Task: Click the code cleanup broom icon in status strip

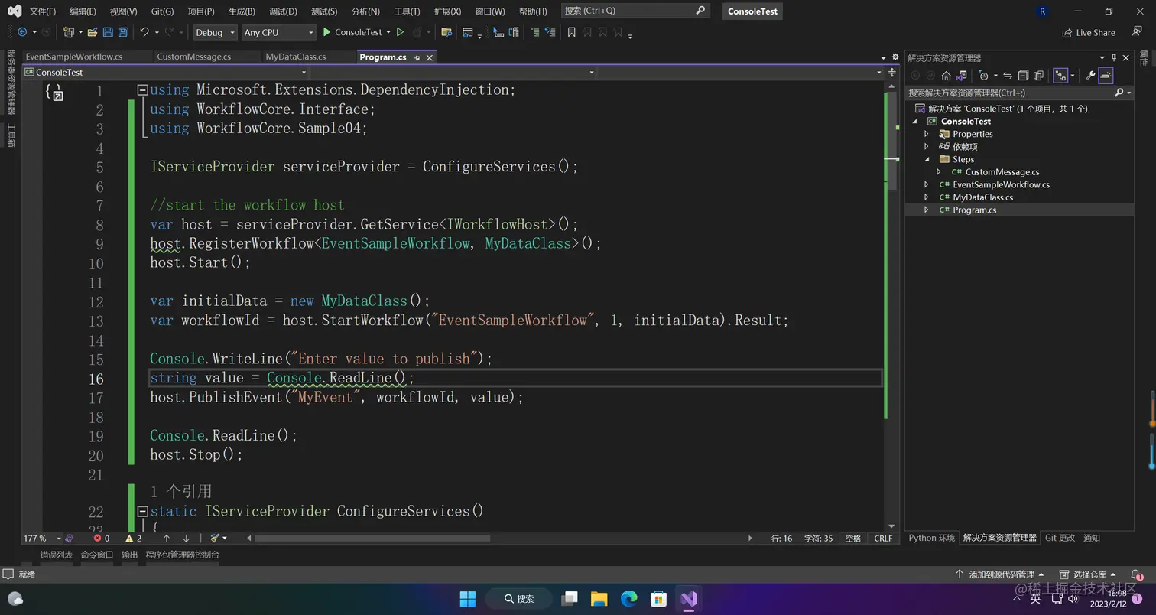Action: [216, 538]
